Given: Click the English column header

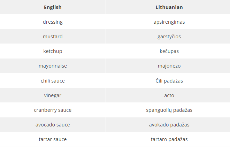Looking at the screenshot, I should (x=53, y=7).
